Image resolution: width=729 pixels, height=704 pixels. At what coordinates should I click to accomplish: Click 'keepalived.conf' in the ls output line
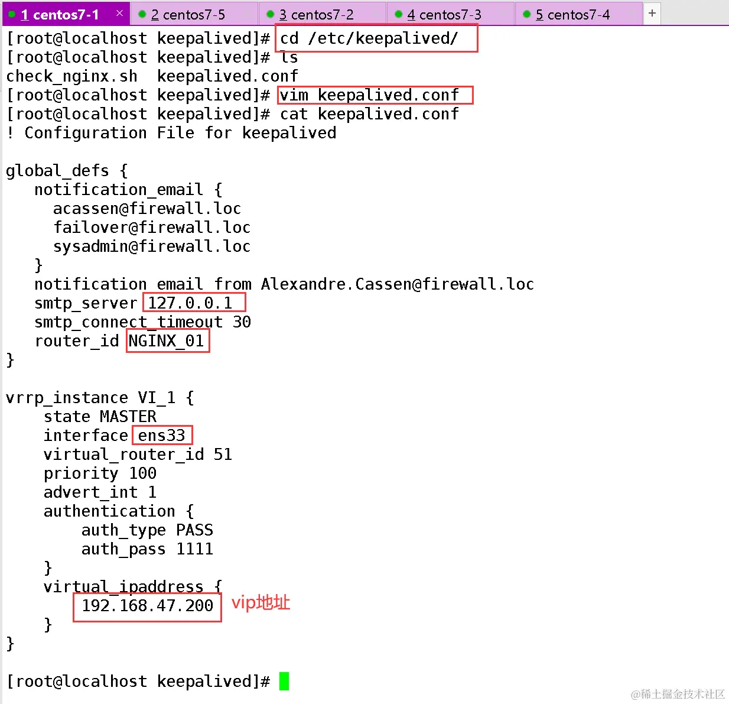pos(227,76)
